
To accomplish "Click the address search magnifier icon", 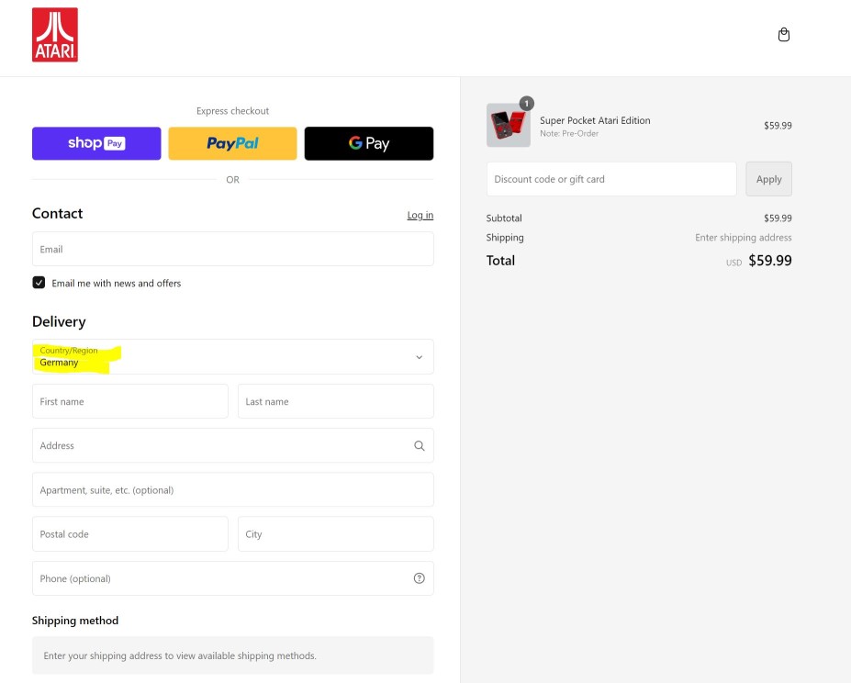I will point(419,446).
